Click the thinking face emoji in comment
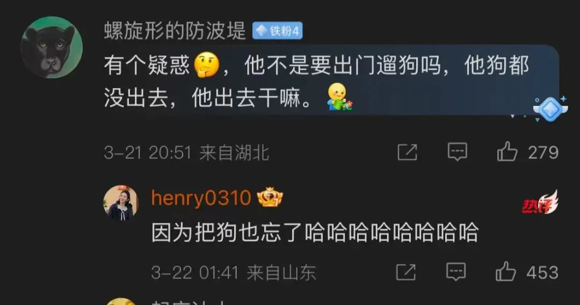Screen dimensions: 580x305 [206, 65]
